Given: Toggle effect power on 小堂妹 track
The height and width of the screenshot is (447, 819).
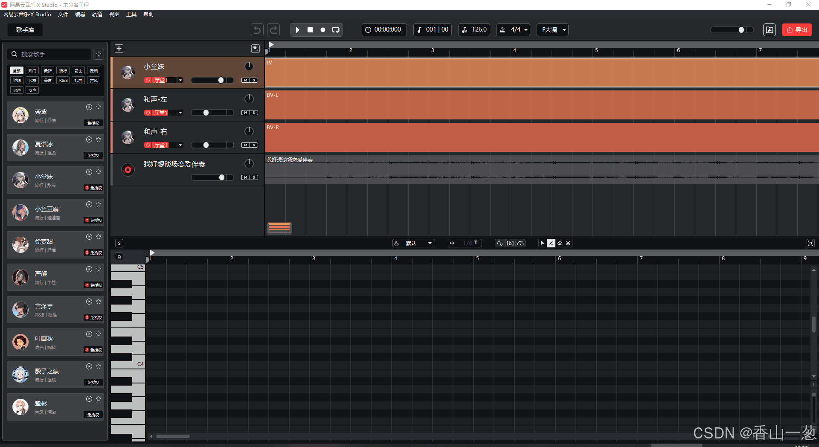Looking at the screenshot, I should point(148,80).
